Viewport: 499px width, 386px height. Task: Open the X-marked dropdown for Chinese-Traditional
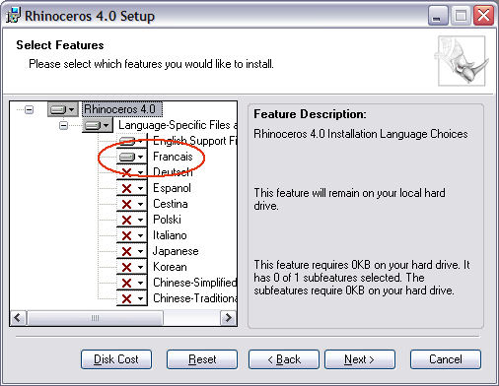point(132,298)
